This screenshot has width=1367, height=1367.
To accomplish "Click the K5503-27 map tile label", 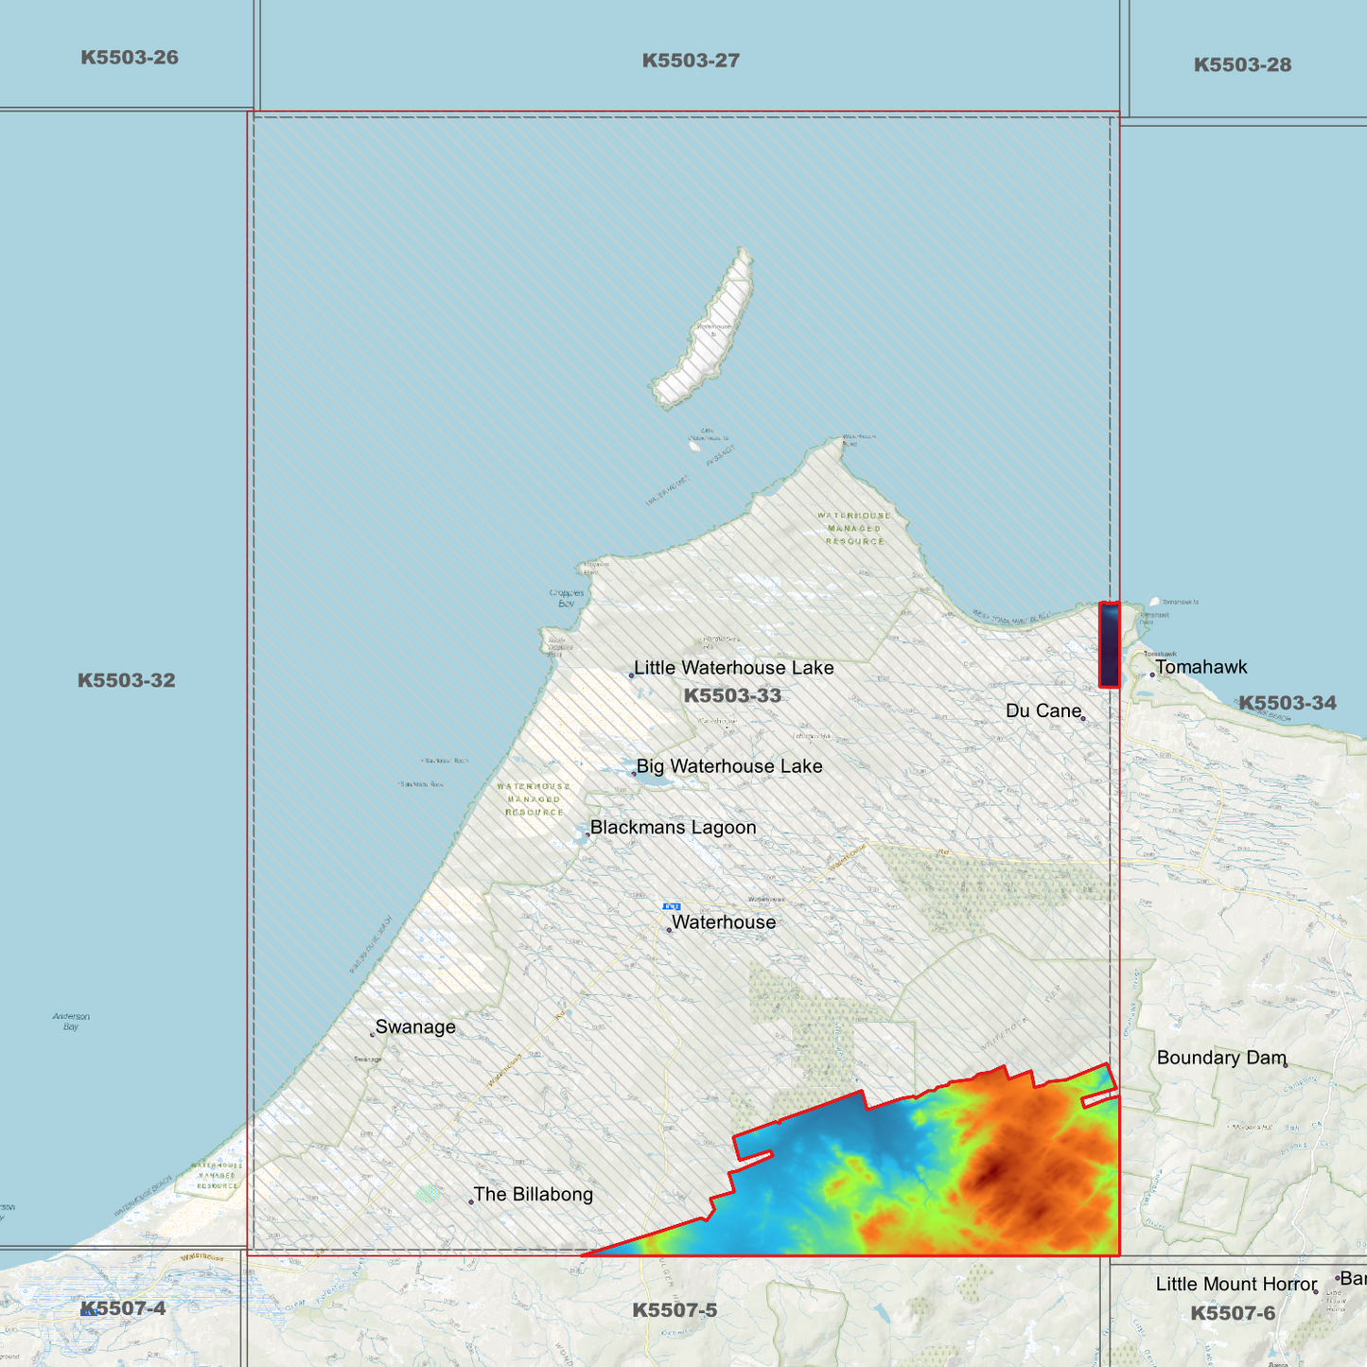I will [691, 61].
